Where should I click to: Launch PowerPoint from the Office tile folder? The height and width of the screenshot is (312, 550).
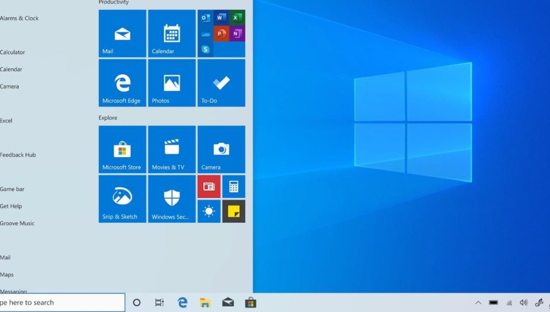coord(221,33)
